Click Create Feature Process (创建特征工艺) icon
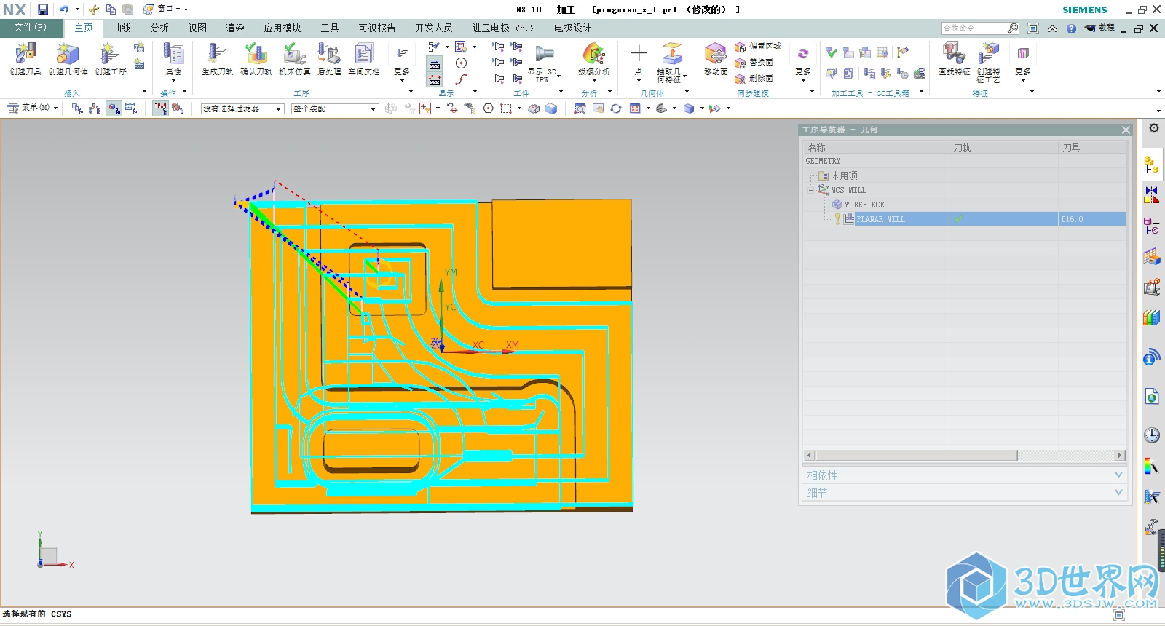This screenshot has height=626, width=1165. click(x=988, y=62)
